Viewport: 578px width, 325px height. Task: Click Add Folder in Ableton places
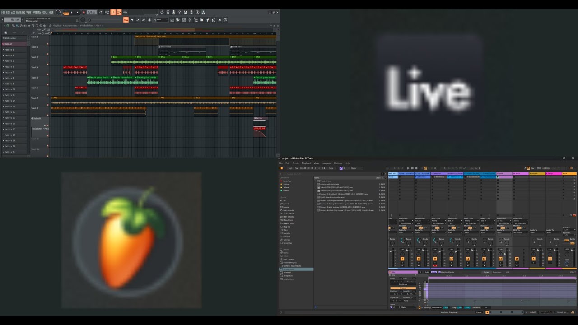click(x=288, y=279)
